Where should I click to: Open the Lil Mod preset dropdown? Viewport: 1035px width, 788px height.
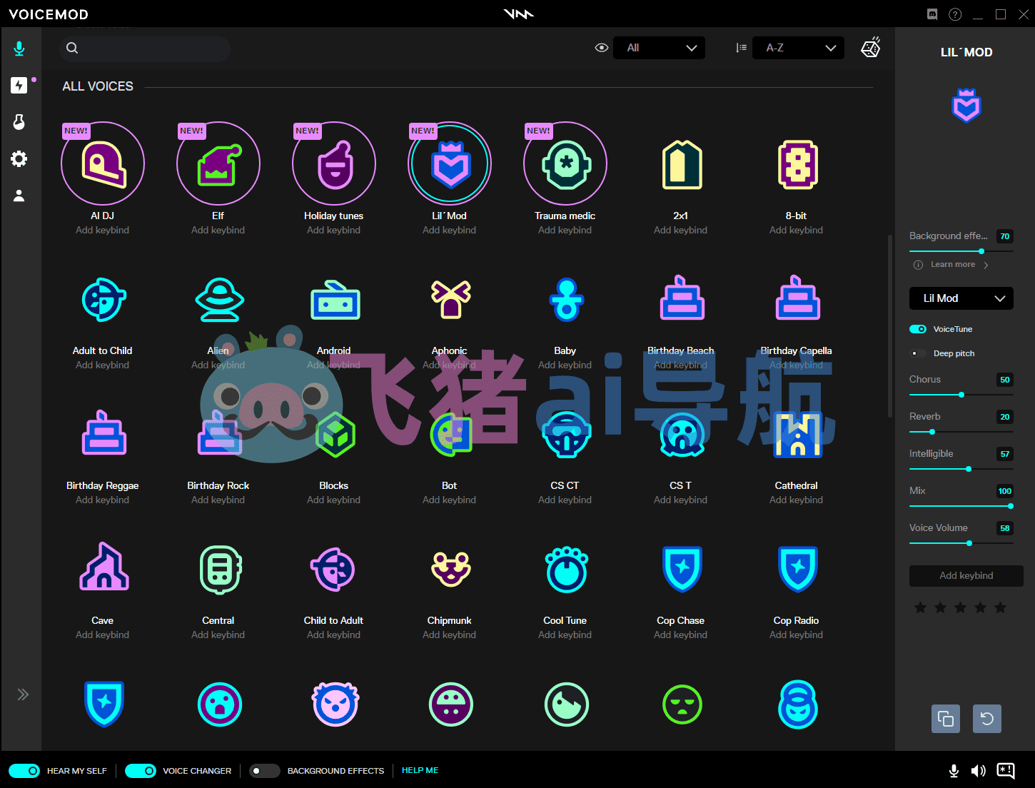coord(961,298)
